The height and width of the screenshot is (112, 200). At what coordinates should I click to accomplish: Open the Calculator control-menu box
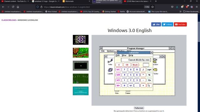coord(116,53)
